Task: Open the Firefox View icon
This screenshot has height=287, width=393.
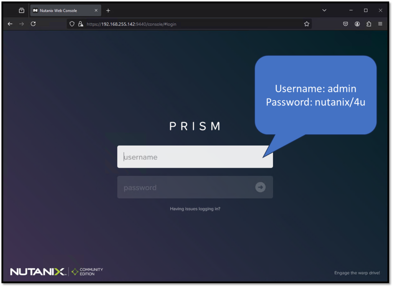Action: [21, 10]
